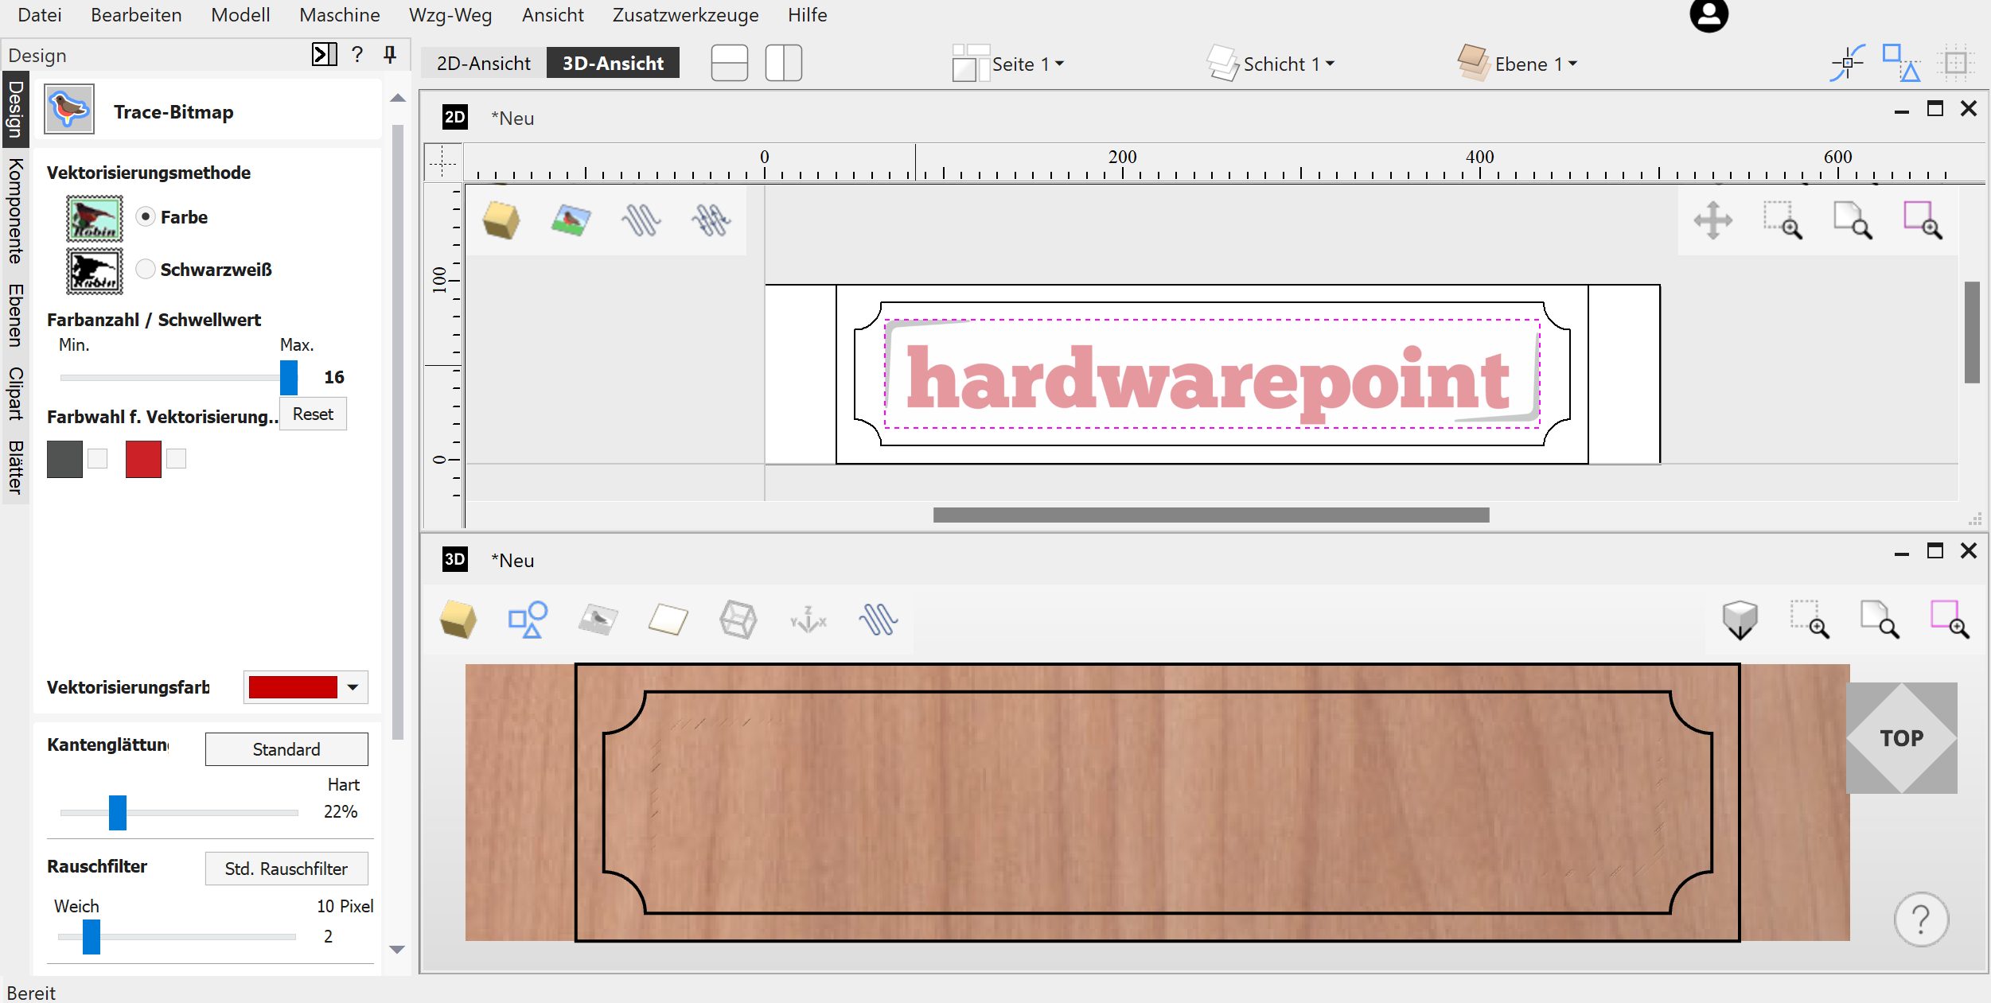The height and width of the screenshot is (1003, 1991).
Task: Toggle wireframe box in 3D view
Action: 738,620
